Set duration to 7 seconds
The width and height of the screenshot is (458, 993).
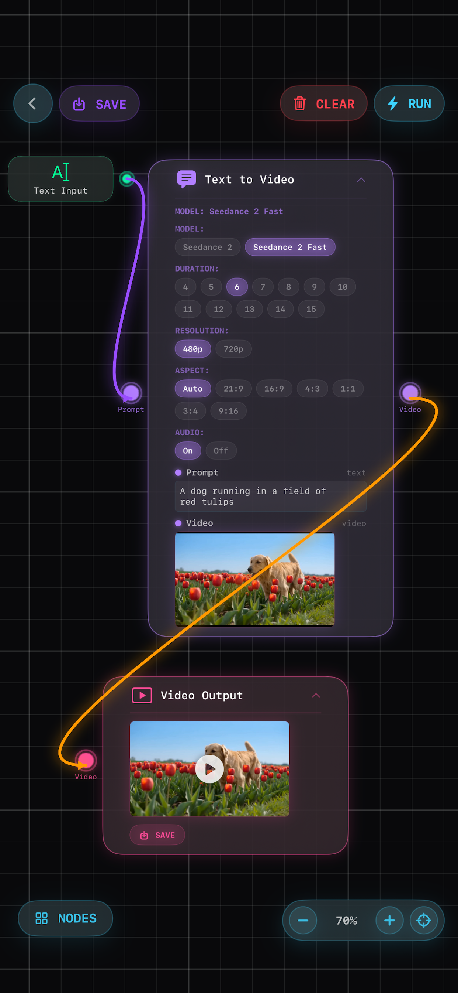click(x=263, y=287)
